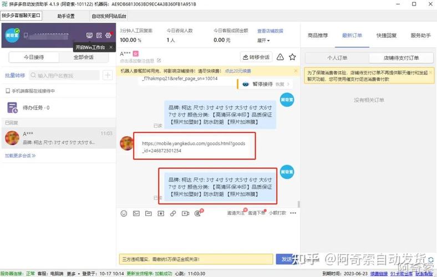Open settings gear in purple header
The image size is (437, 277).
108,35
